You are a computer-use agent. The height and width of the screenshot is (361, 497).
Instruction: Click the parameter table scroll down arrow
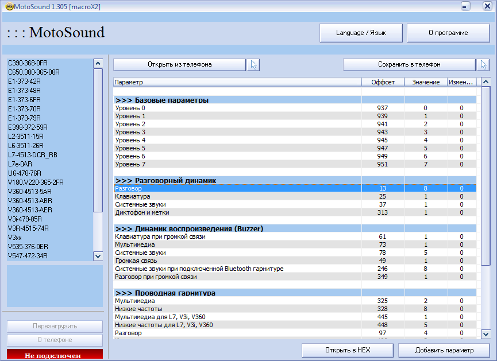point(486,334)
